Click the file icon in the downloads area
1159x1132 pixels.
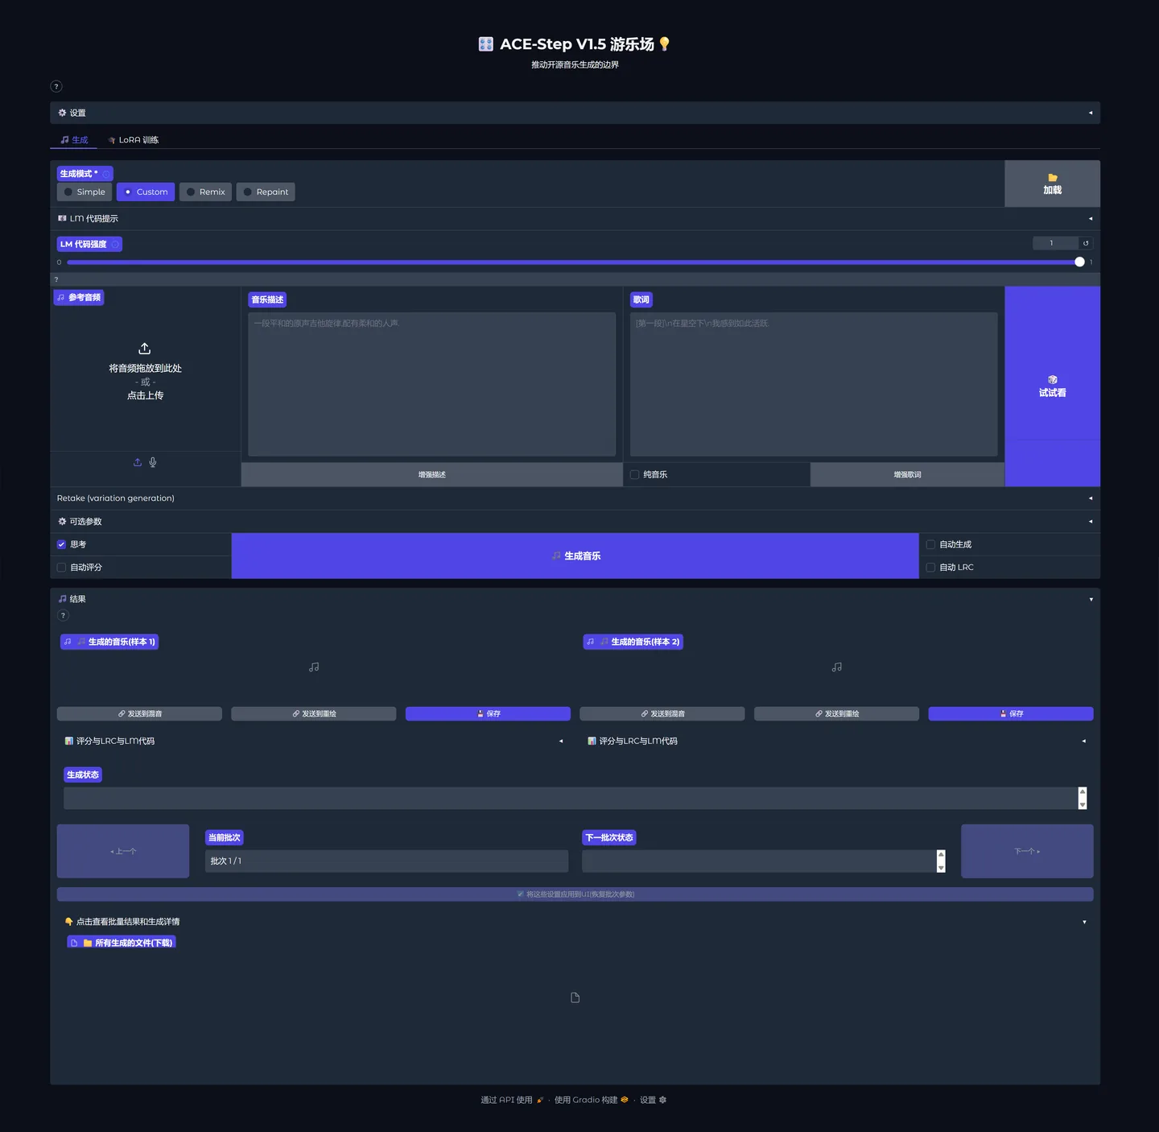[575, 998]
